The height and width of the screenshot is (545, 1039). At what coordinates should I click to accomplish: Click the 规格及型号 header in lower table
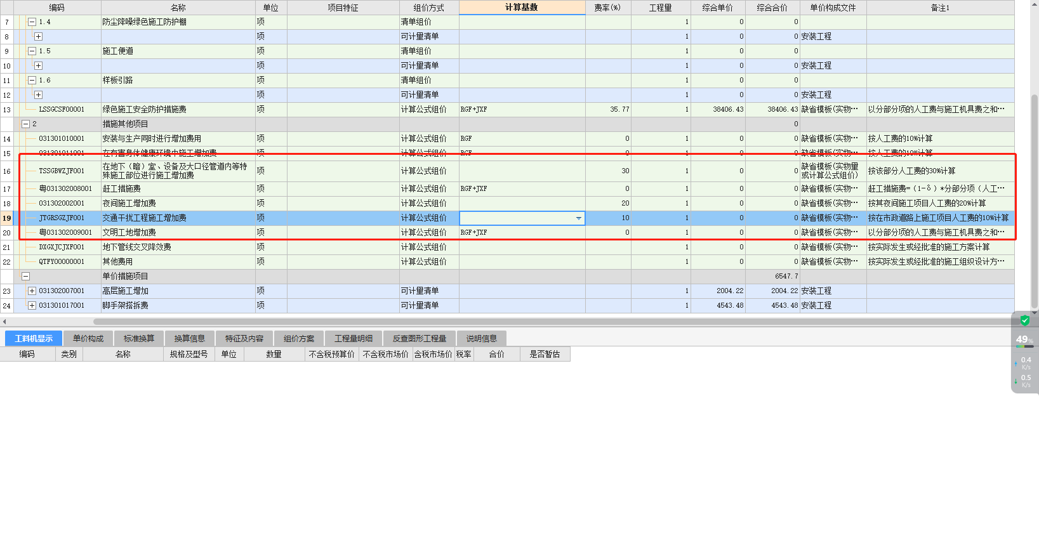[189, 354]
